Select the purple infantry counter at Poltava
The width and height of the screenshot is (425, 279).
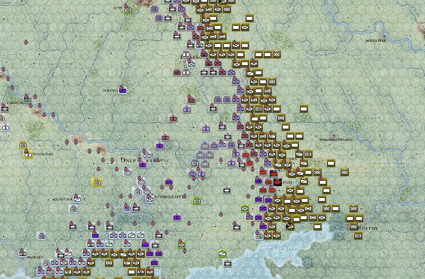tap(122, 91)
